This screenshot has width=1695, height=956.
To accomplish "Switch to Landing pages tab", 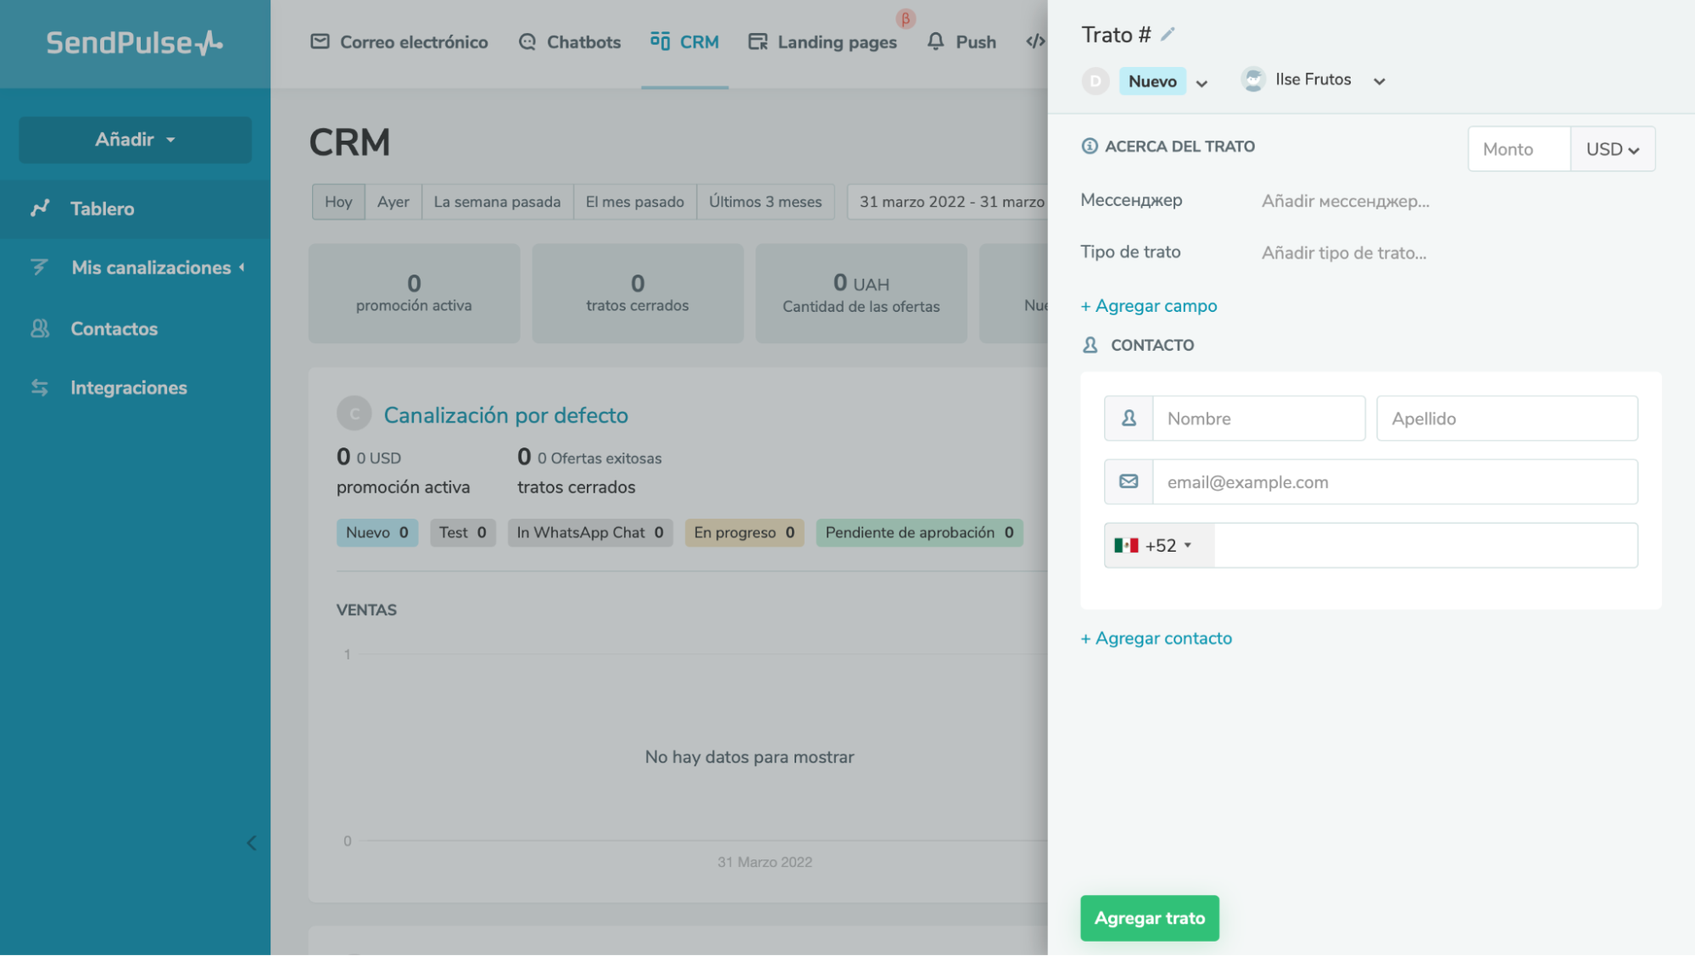I will [x=822, y=42].
